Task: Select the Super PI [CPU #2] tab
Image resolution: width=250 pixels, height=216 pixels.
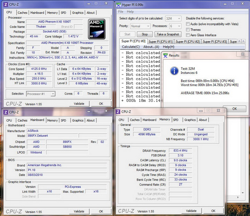Action: point(187,42)
